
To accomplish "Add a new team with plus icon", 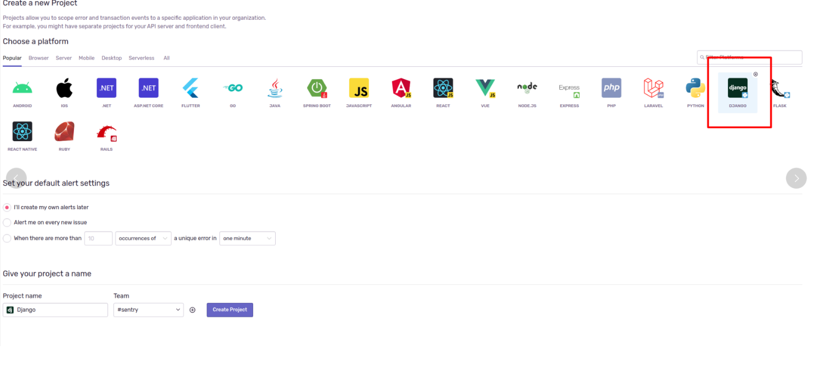I will pos(193,310).
